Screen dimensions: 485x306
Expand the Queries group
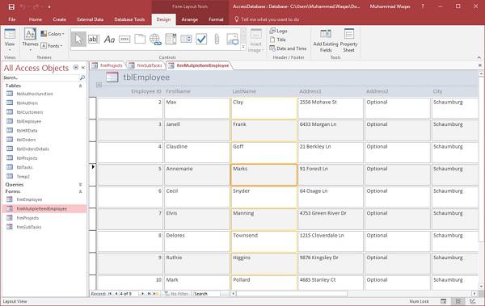point(80,185)
